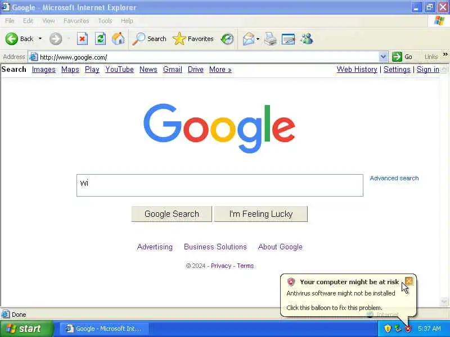The width and height of the screenshot is (450, 337).
Task: Click the 'Your computer might be at risk' balloon
Action: (348, 295)
